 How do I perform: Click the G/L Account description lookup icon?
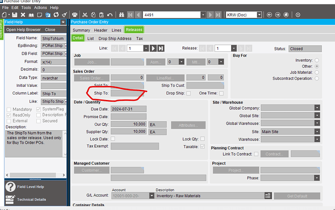coord(268,196)
